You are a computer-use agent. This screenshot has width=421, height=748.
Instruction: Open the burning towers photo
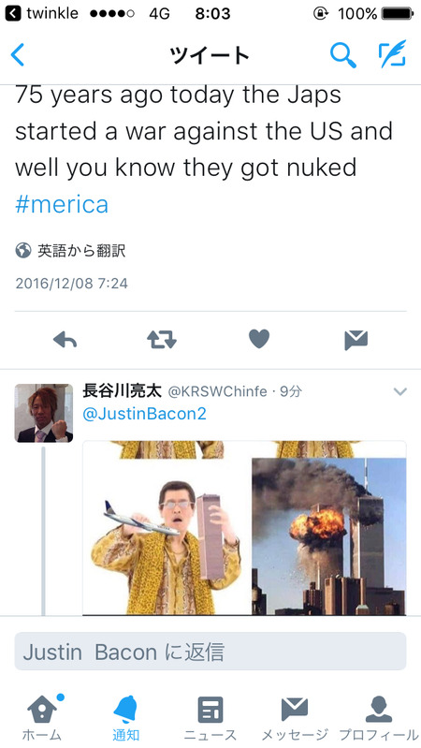tap(329, 536)
